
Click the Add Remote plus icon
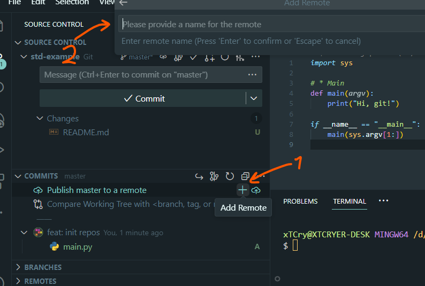242,190
